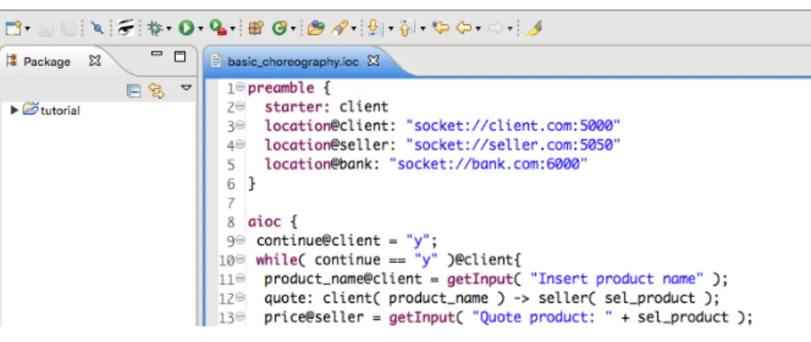
Task: Create a new Java class icon
Action: point(279,28)
